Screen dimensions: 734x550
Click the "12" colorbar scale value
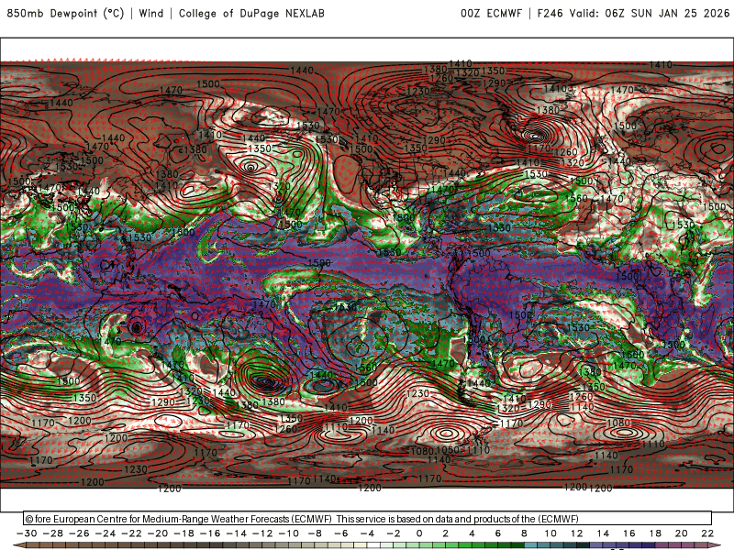click(x=577, y=533)
